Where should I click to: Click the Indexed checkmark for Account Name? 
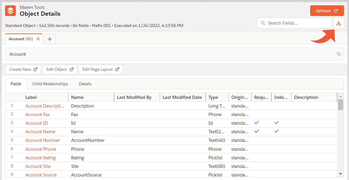coord(276,131)
